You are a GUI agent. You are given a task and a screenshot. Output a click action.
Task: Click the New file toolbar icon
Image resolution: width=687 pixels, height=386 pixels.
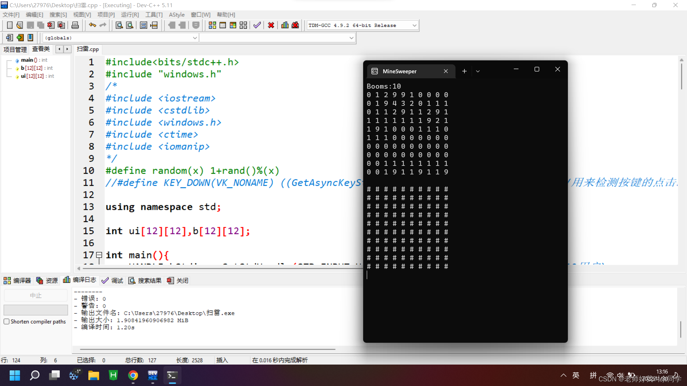pyautogui.click(x=10, y=25)
